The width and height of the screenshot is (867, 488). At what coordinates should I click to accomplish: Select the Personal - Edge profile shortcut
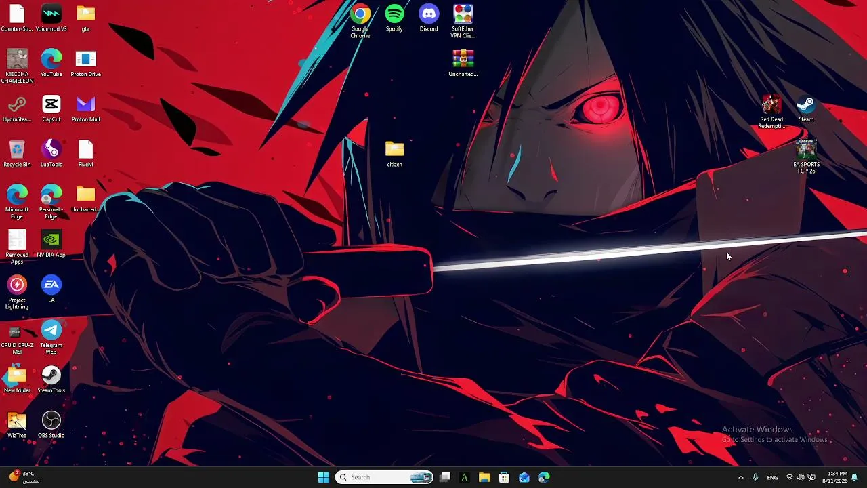click(51, 202)
